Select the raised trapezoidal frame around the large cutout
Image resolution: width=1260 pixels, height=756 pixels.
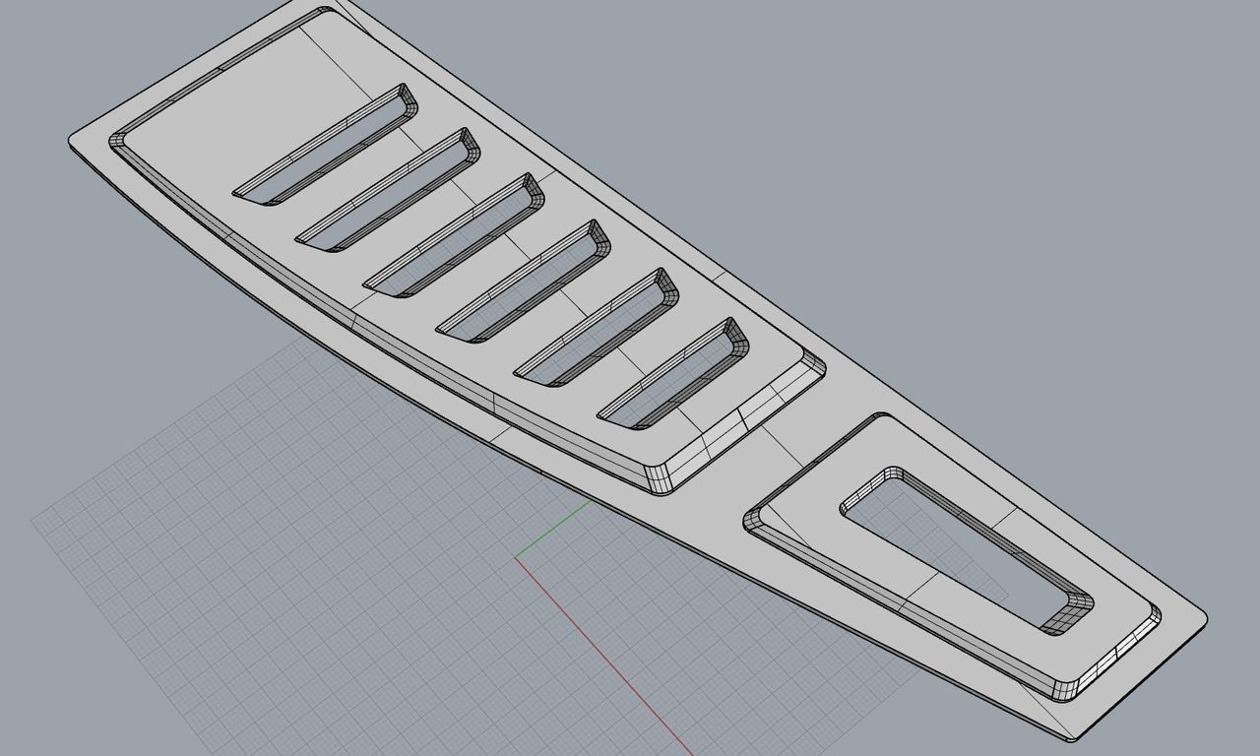[953, 557]
